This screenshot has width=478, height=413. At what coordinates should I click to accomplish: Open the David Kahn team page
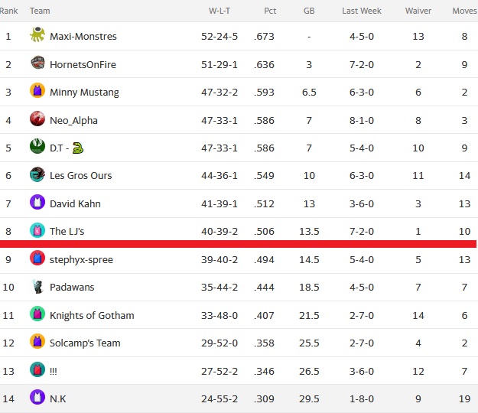[75, 203]
